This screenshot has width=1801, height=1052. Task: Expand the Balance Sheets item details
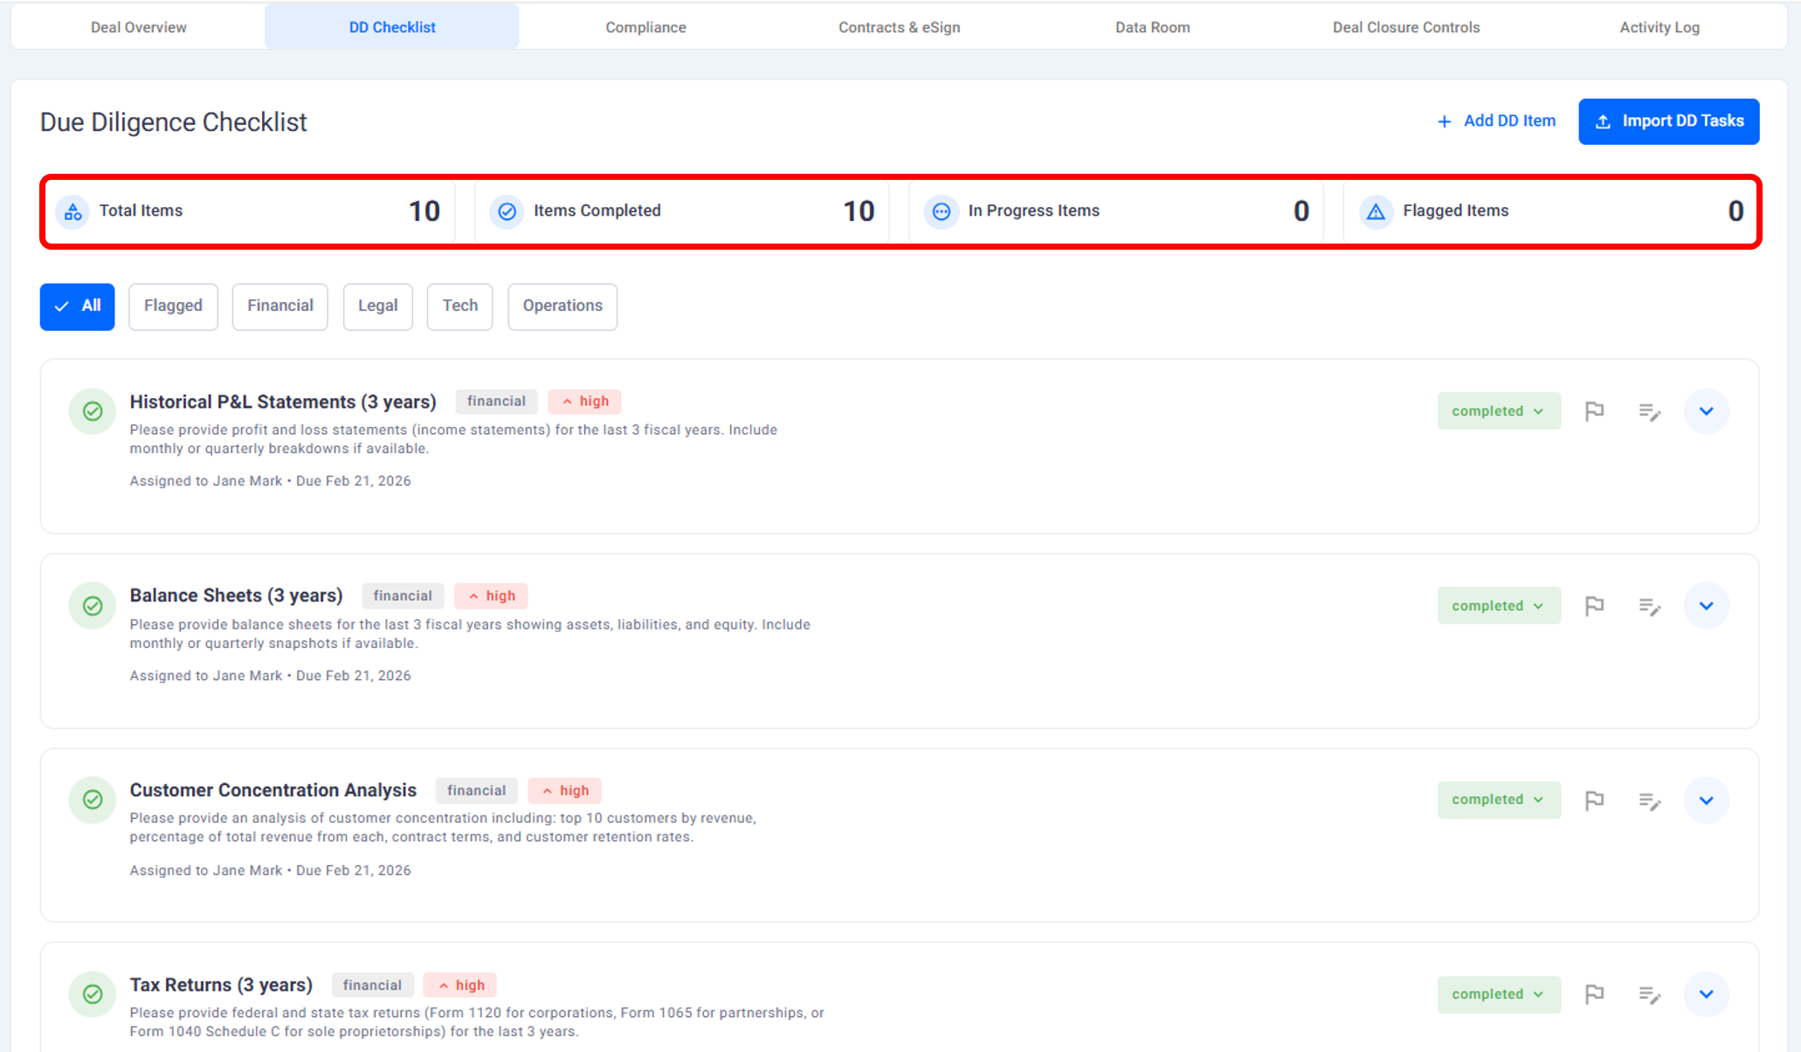tap(1706, 606)
